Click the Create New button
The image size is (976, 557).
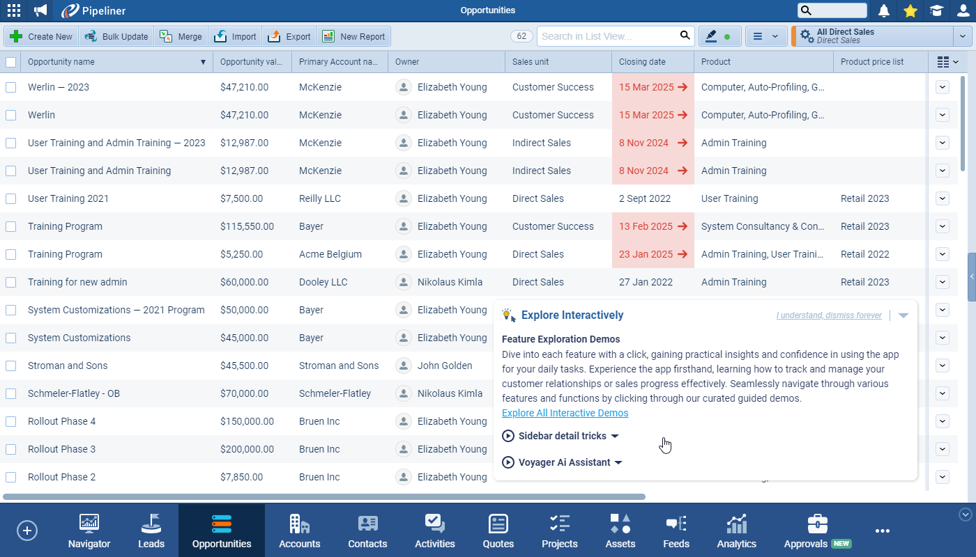pos(41,36)
